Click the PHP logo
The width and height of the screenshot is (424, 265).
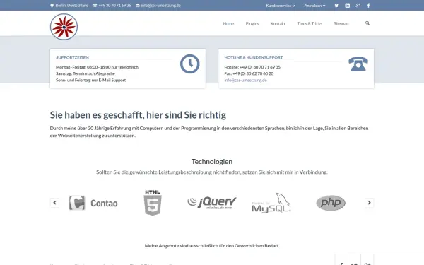pyautogui.click(x=331, y=203)
